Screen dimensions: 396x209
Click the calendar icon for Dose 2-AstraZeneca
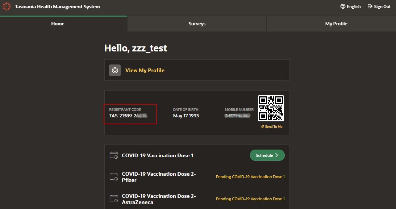pos(114,199)
